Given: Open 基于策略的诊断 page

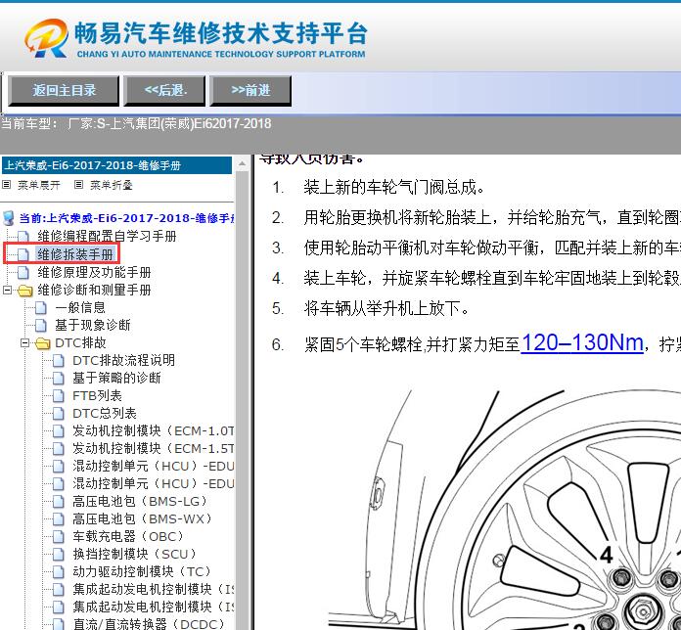Looking at the screenshot, I should (116, 379).
